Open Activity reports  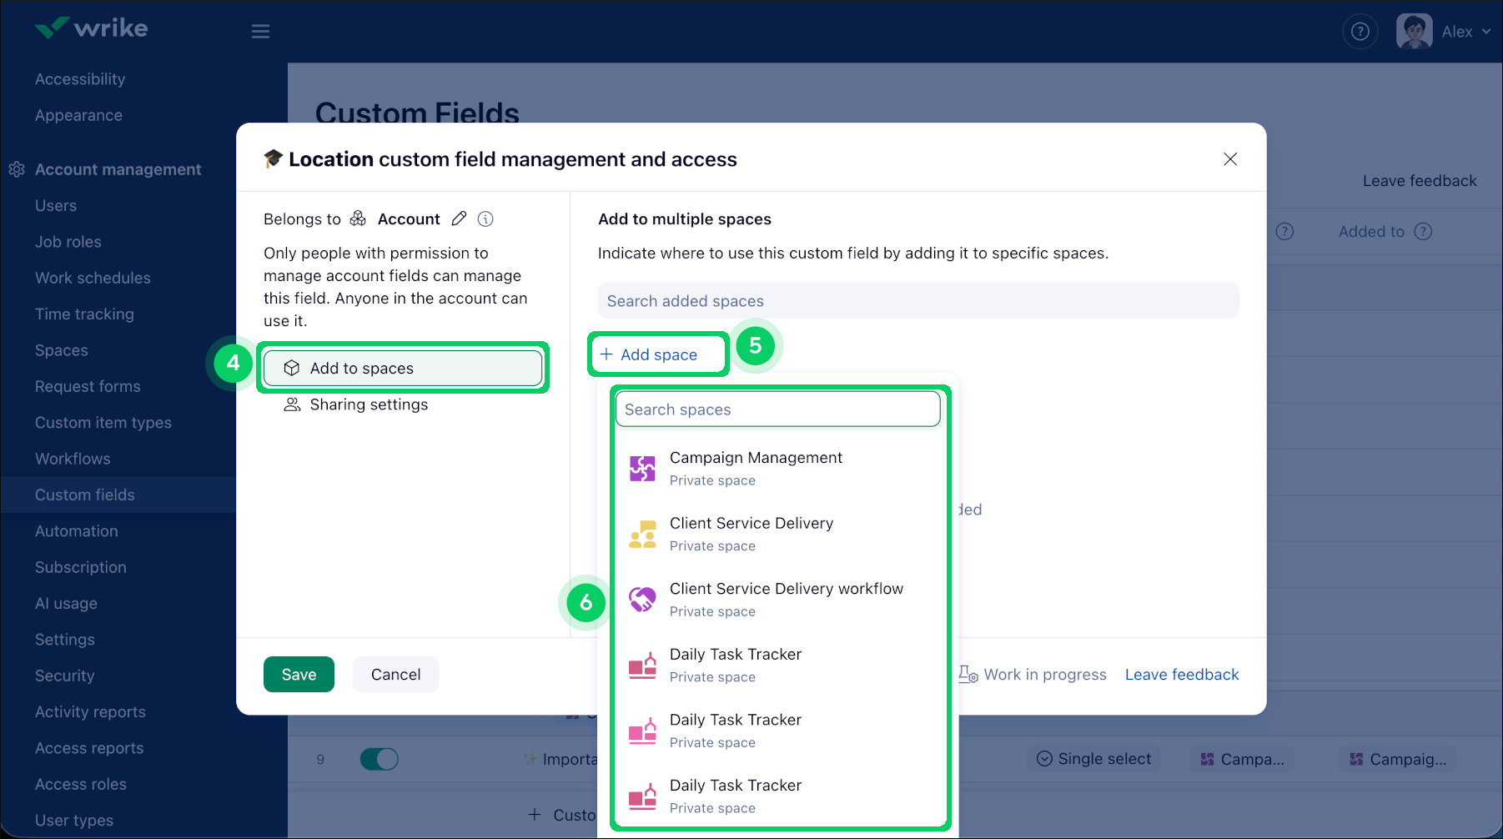90,712
